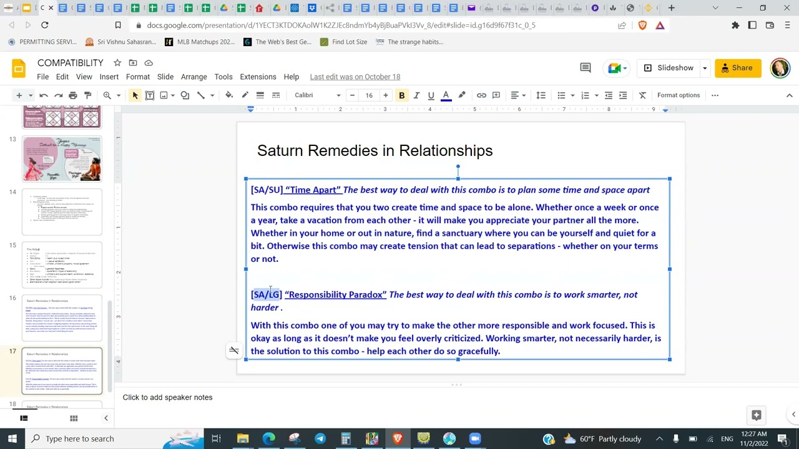Redo the last action
This screenshot has width=799, height=449.
(x=58, y=95)
